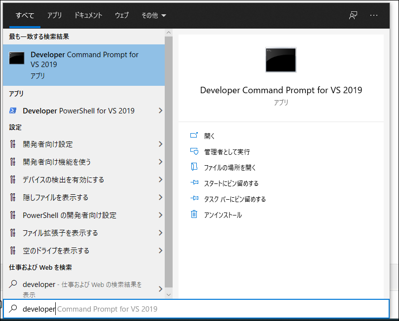399x321 pixels.
Task: Select the Developer Command Prompt app icon
Action: point(17,58)
